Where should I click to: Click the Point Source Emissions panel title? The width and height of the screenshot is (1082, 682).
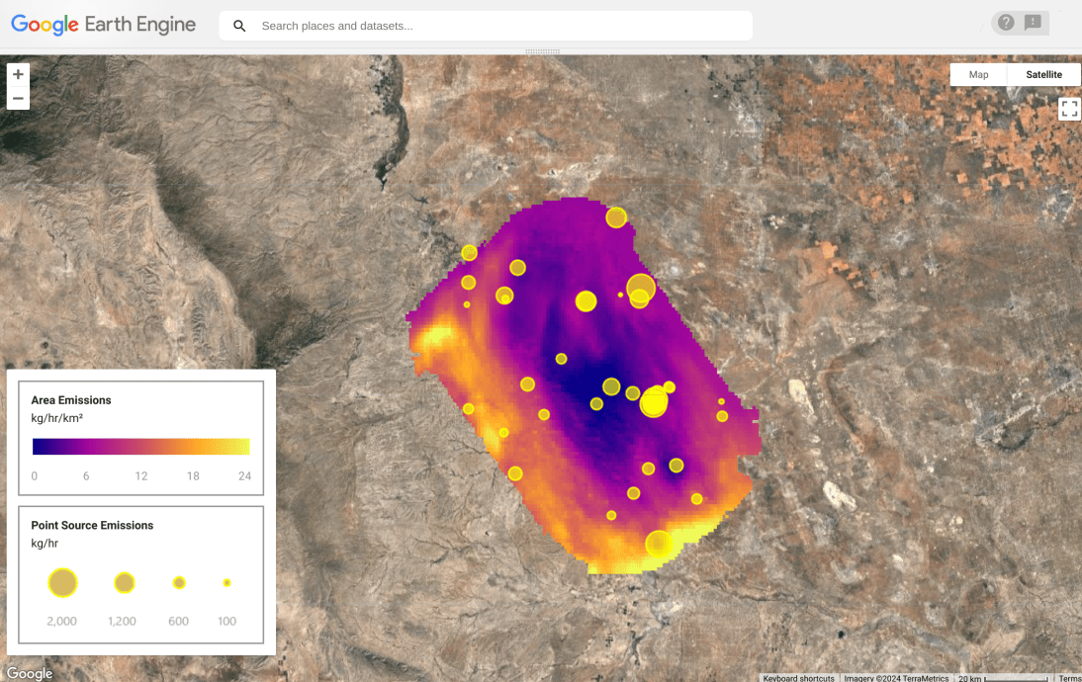[94, 525]
